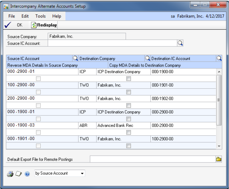Screen dimensions: 229x189
Task: Open the Edit menu
Action: click(25, 16)
